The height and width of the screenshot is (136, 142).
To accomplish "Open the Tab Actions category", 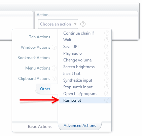I will click(x=40, y=37).
